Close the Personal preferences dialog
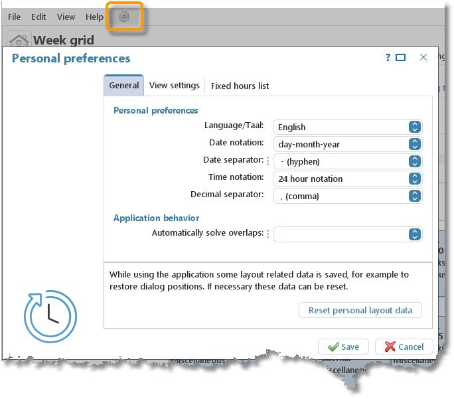Image resolution: width=454 pixels, height=399 pixels. (423, 58)
